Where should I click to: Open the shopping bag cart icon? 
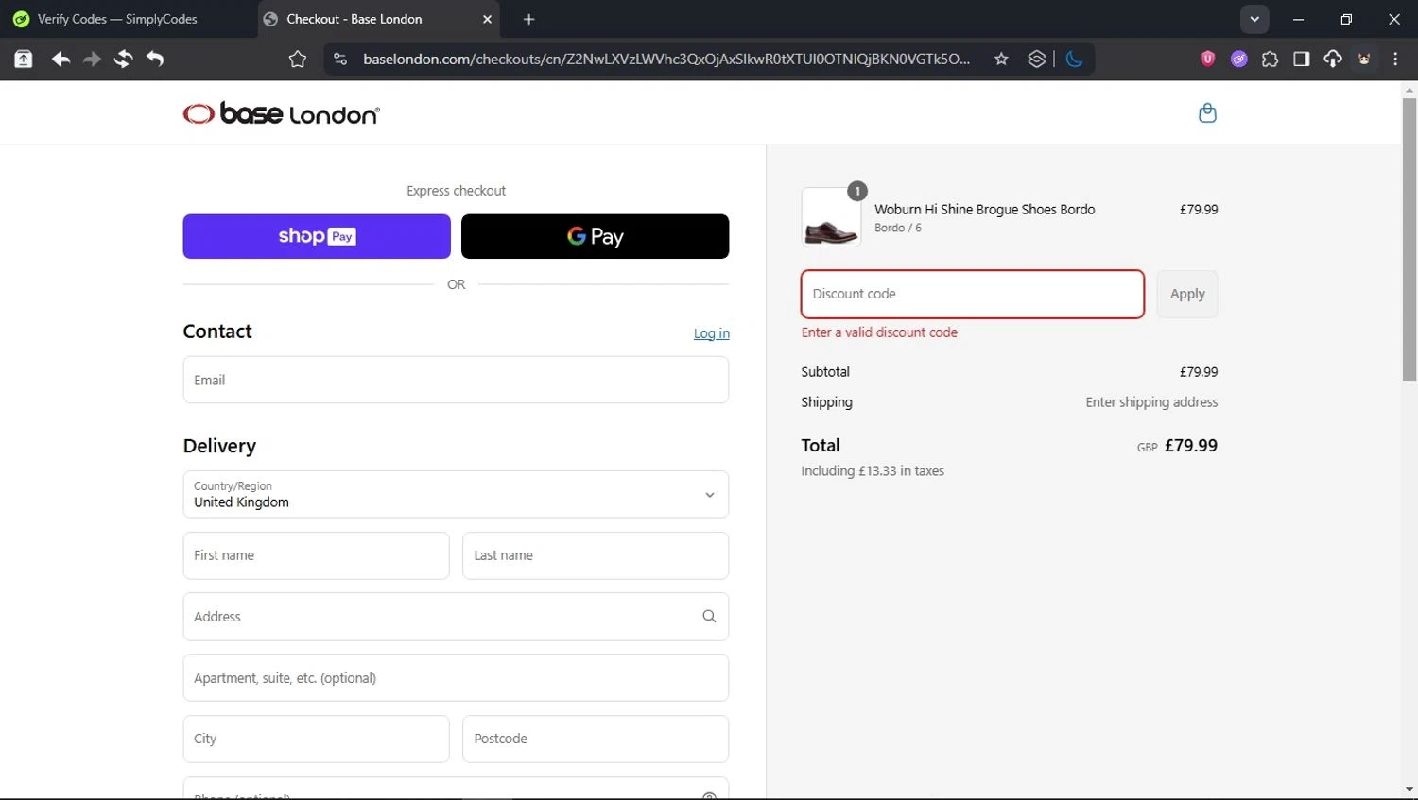point(1207,113)
